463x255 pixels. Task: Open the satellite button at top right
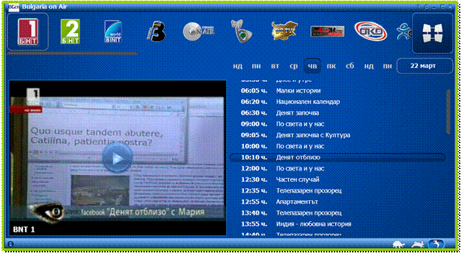pyautogui.click(x=432, y=33)
